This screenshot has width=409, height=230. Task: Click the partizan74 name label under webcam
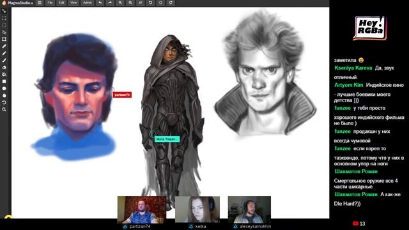tap(140, 226)
